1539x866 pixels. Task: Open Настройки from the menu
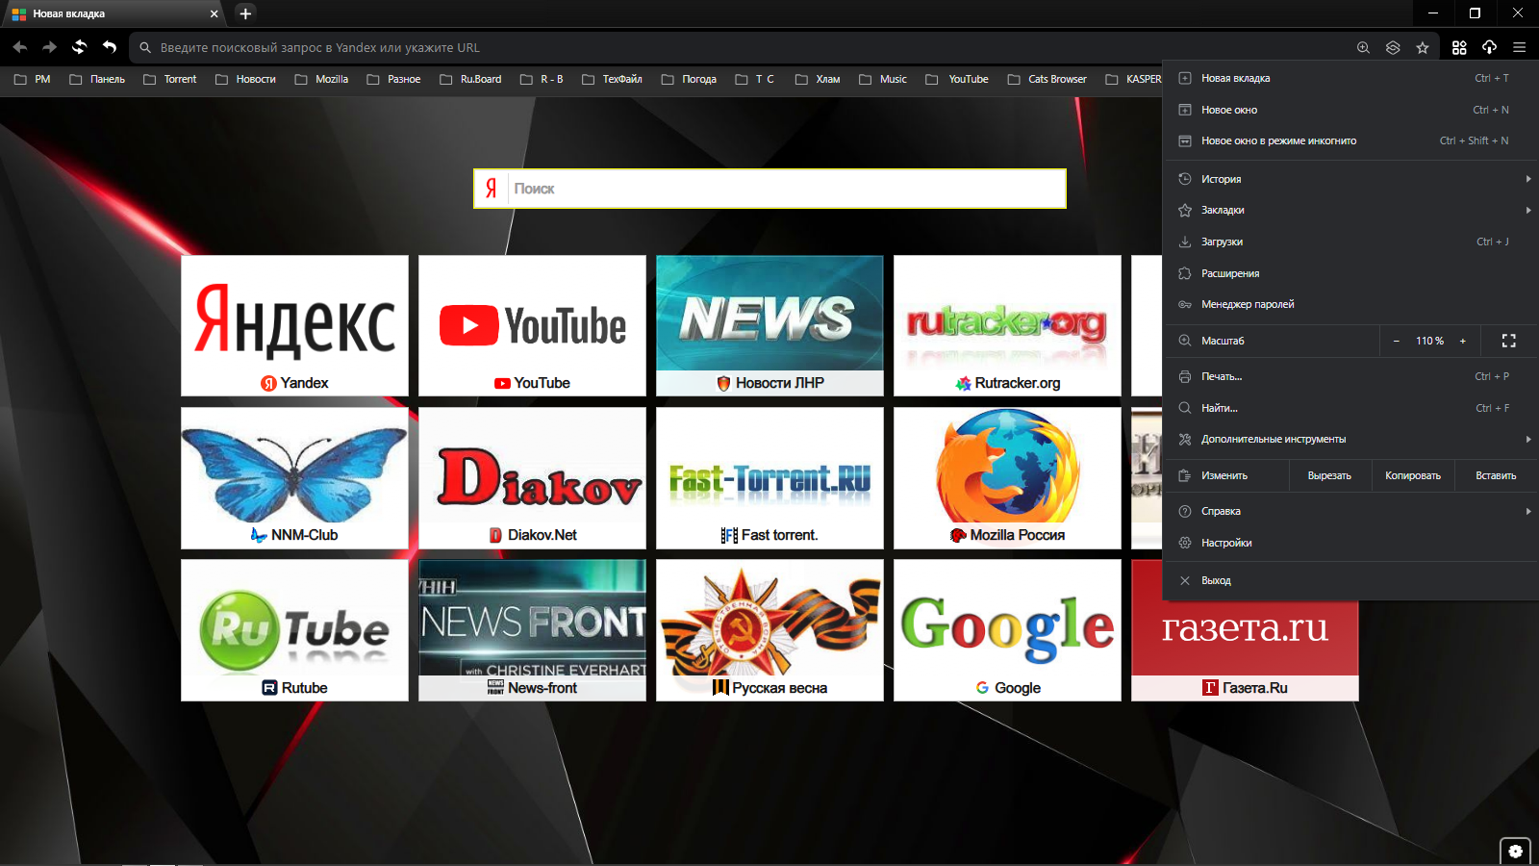click(x=1350, y=543)
